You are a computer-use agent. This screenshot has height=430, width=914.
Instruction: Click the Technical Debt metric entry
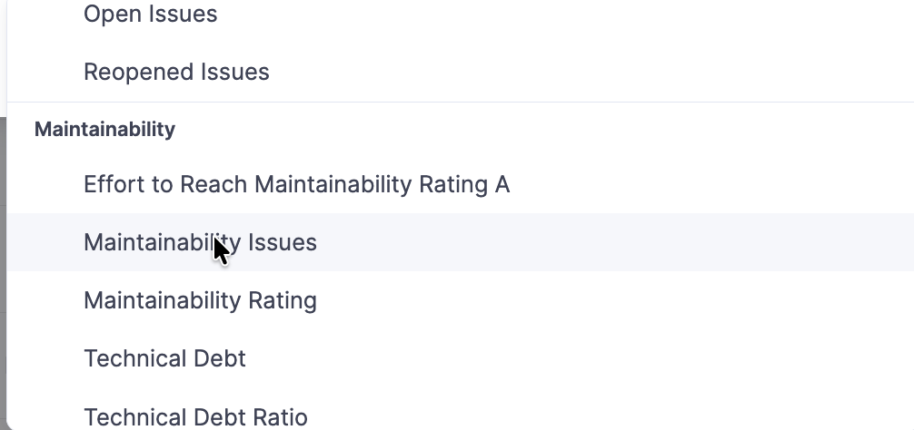(x=164, y=359)
